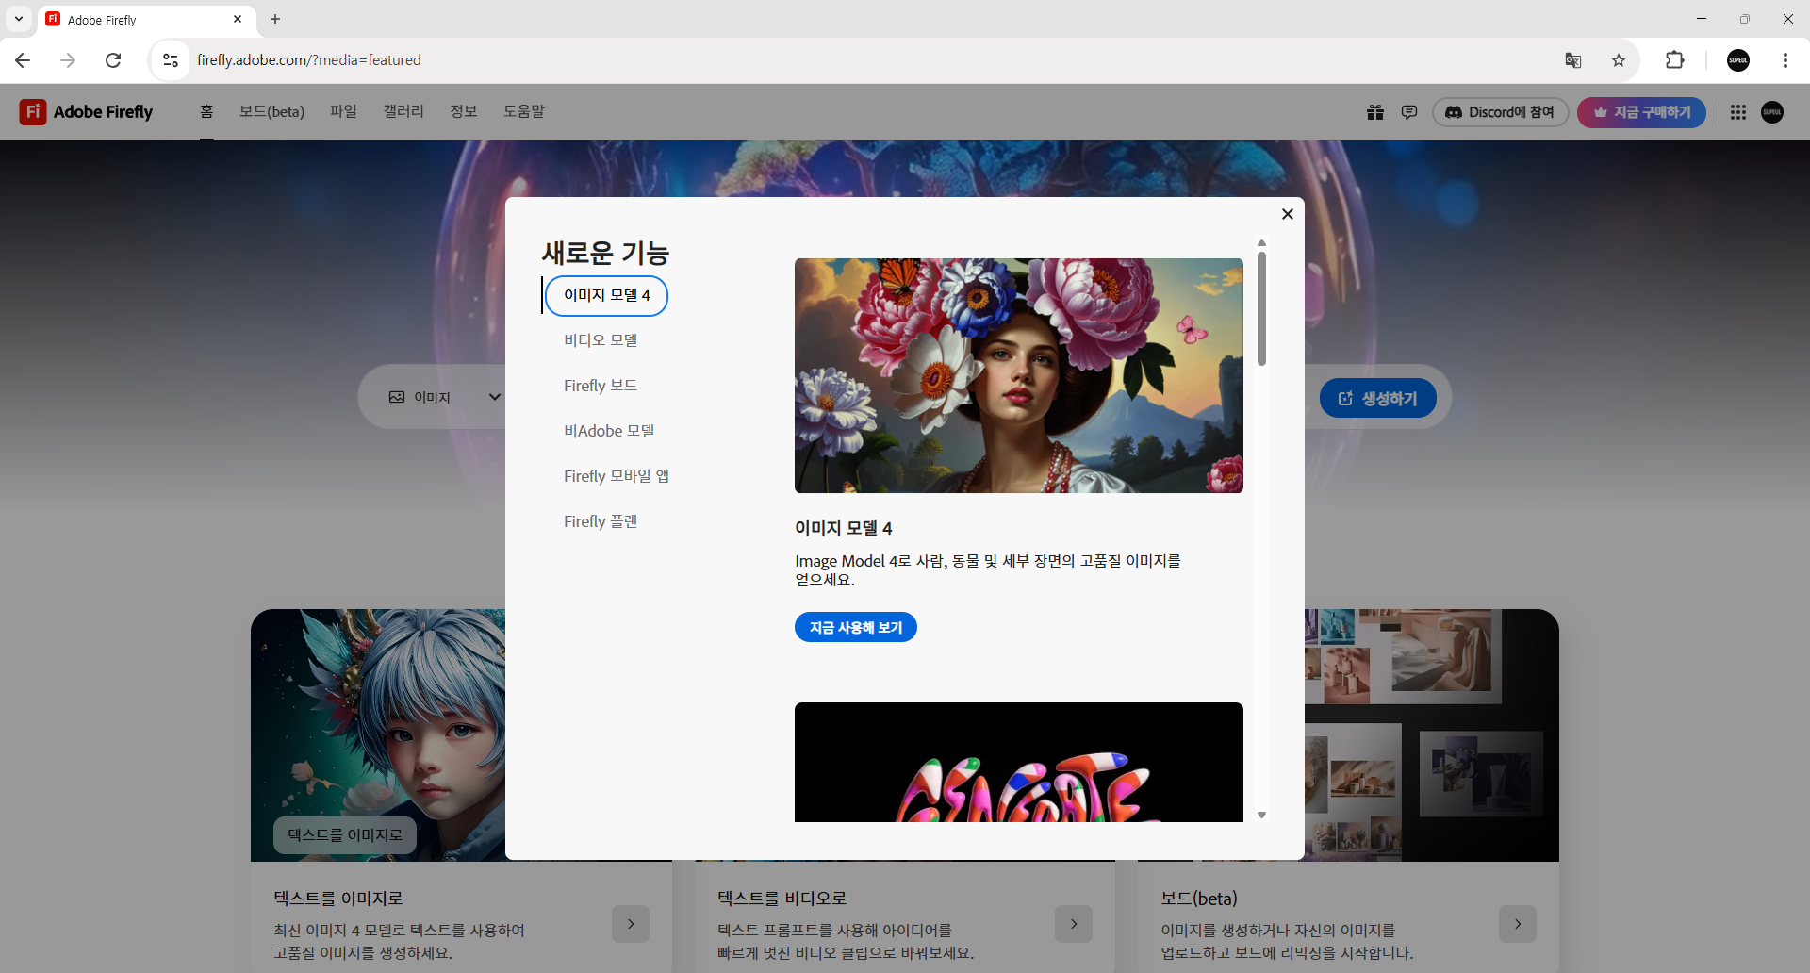Open the Firefly profile avatar
Screen dimensions: 1810x973
point(1772,112)
